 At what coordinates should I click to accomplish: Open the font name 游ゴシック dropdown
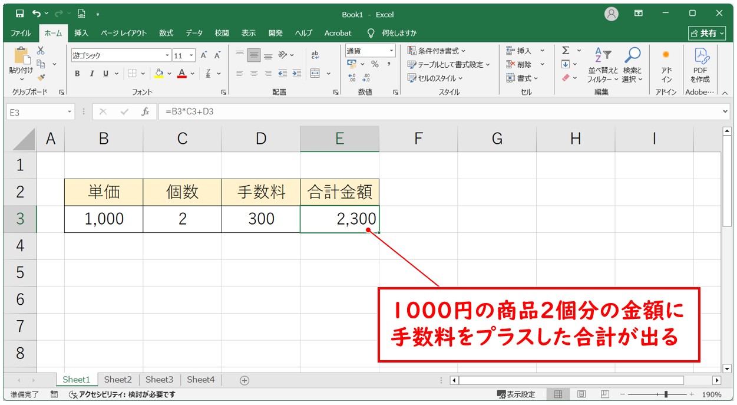pyautogui.click(x=168, y=55)
